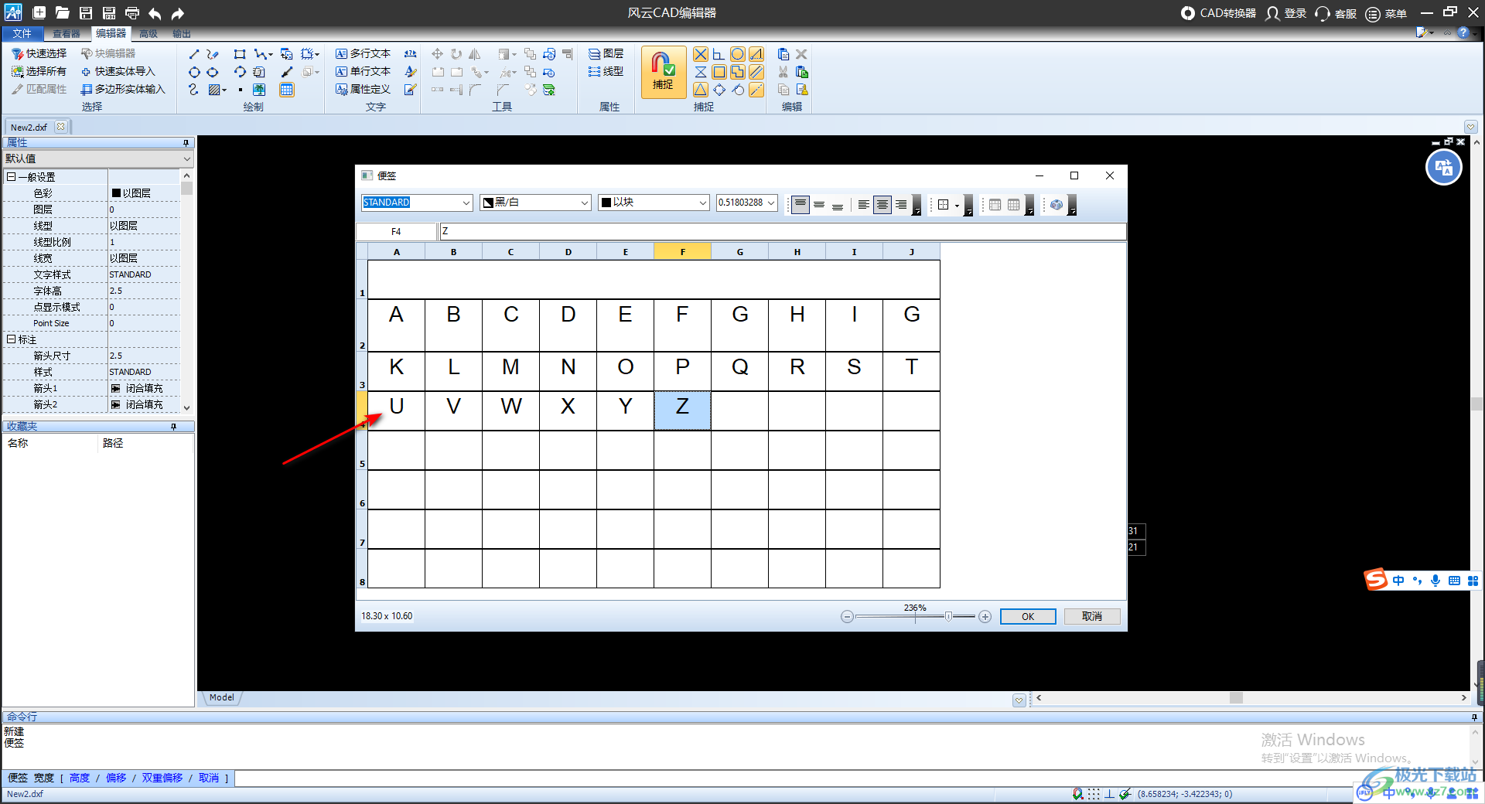Click 多边形实体输入 polygon entity input
This screenshot has width=1485, height=804.
tap(124, 90)
